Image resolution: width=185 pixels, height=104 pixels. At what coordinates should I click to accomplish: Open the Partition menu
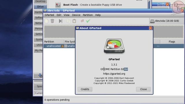(x=88, y=15)
